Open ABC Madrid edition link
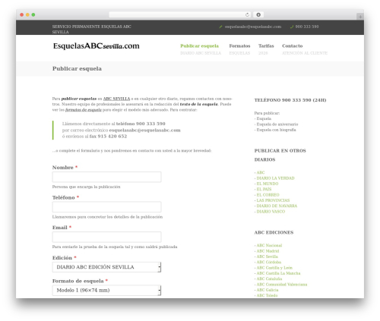The width and height of the screenshot is (380, 321). [x=268, y=251]
